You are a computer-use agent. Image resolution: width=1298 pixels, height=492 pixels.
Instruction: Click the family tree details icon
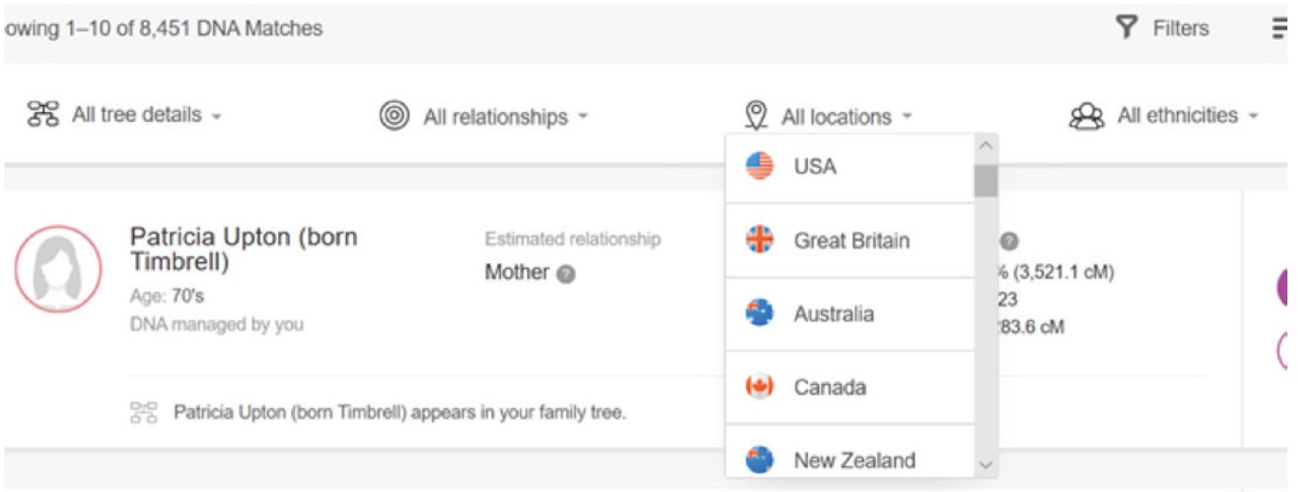coord(43,115)
